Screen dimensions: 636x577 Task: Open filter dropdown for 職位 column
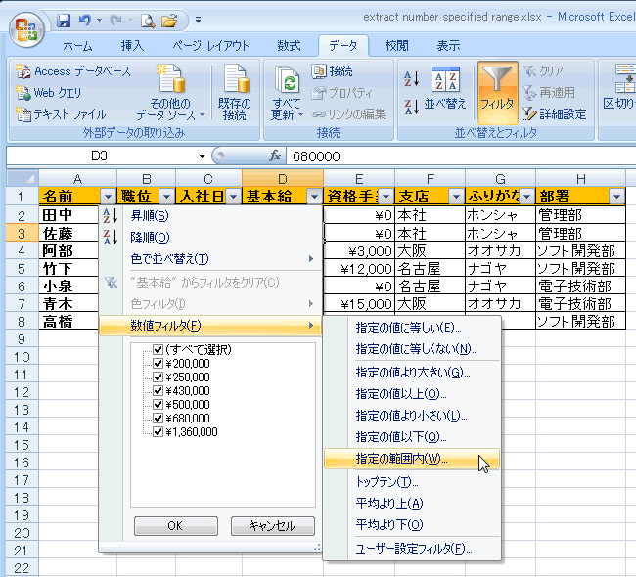166,197
